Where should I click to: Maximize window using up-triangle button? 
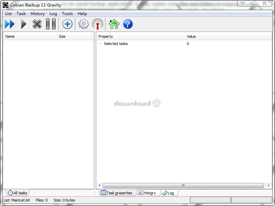pos(252,3)
